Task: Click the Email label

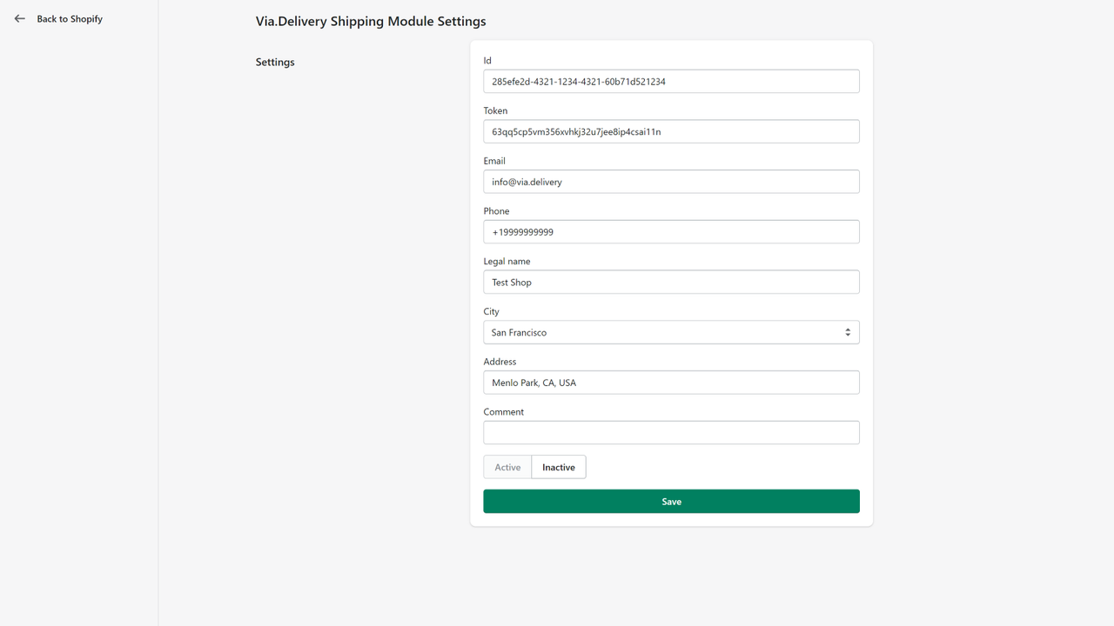Action: (x=494, y=161)
